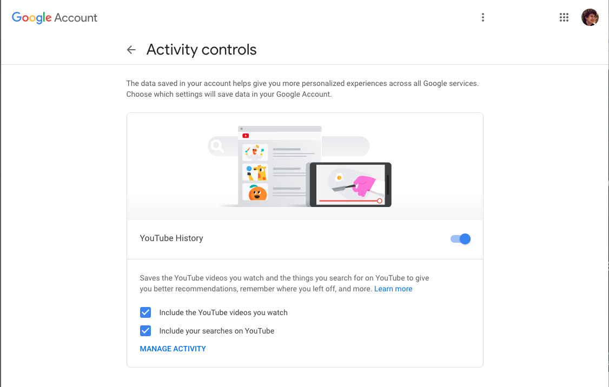Click the YouTube History heading text
The image size is (609, 387).
pos(171,238)
